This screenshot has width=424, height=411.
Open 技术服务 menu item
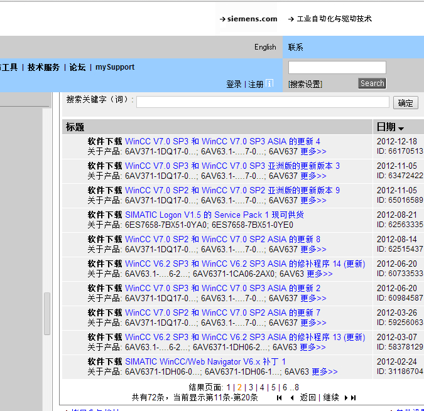[43, 67]
